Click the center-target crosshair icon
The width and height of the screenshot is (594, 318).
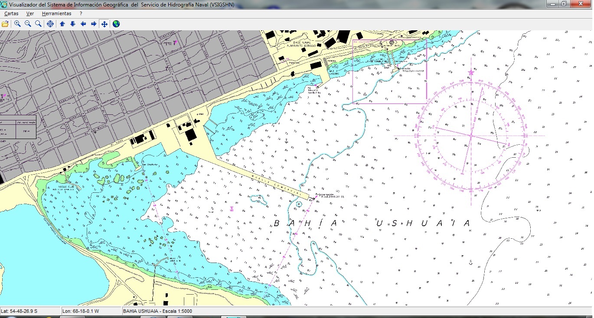50,24
